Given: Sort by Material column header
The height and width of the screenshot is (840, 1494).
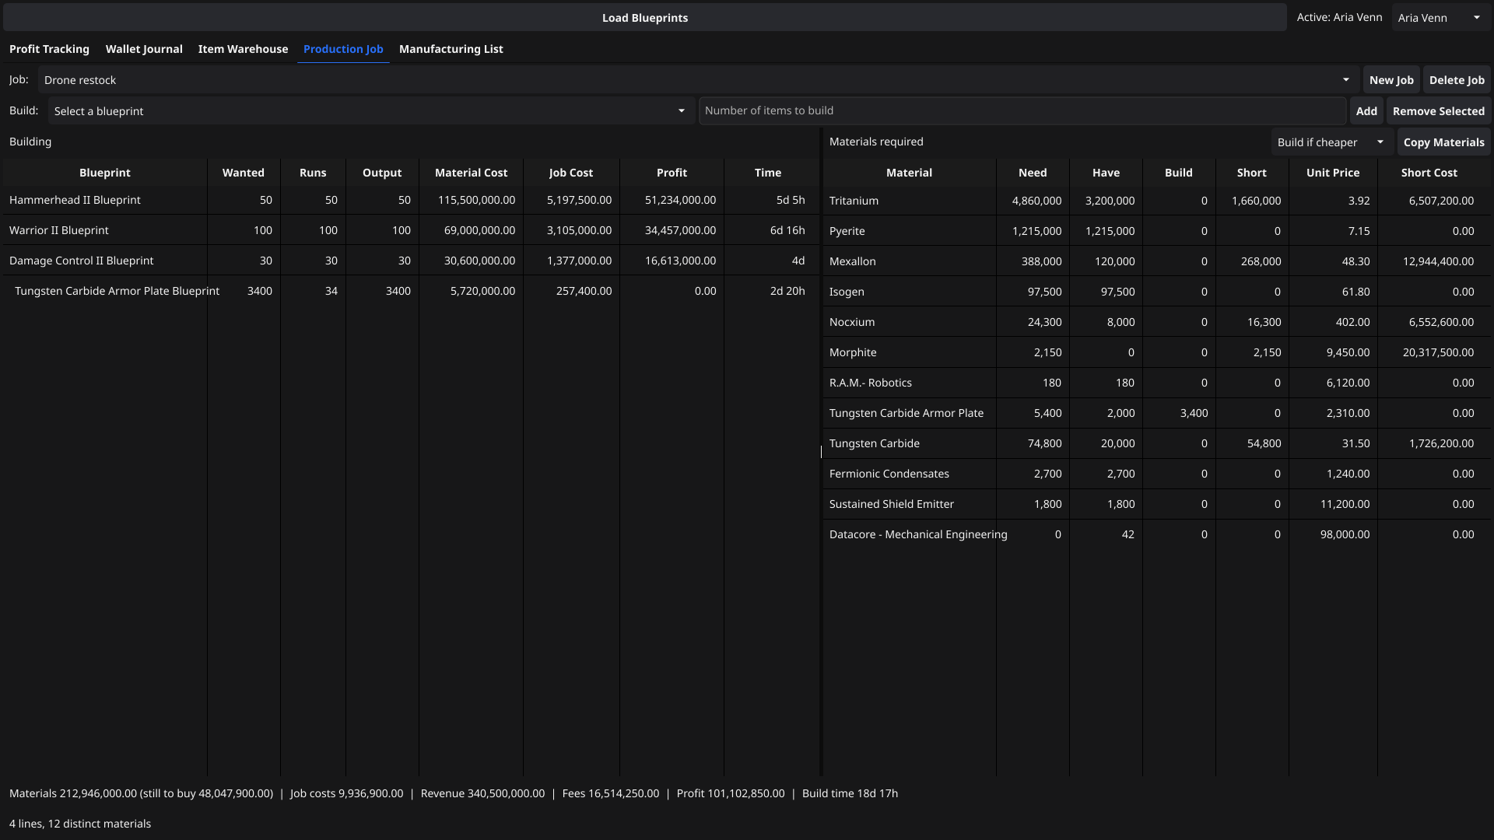Looking at the screenshot, I should coord(909,173).
